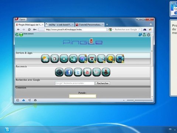Click the Rechercher avec Google search field
Screen dimensions: 177x133
(126, 30)
